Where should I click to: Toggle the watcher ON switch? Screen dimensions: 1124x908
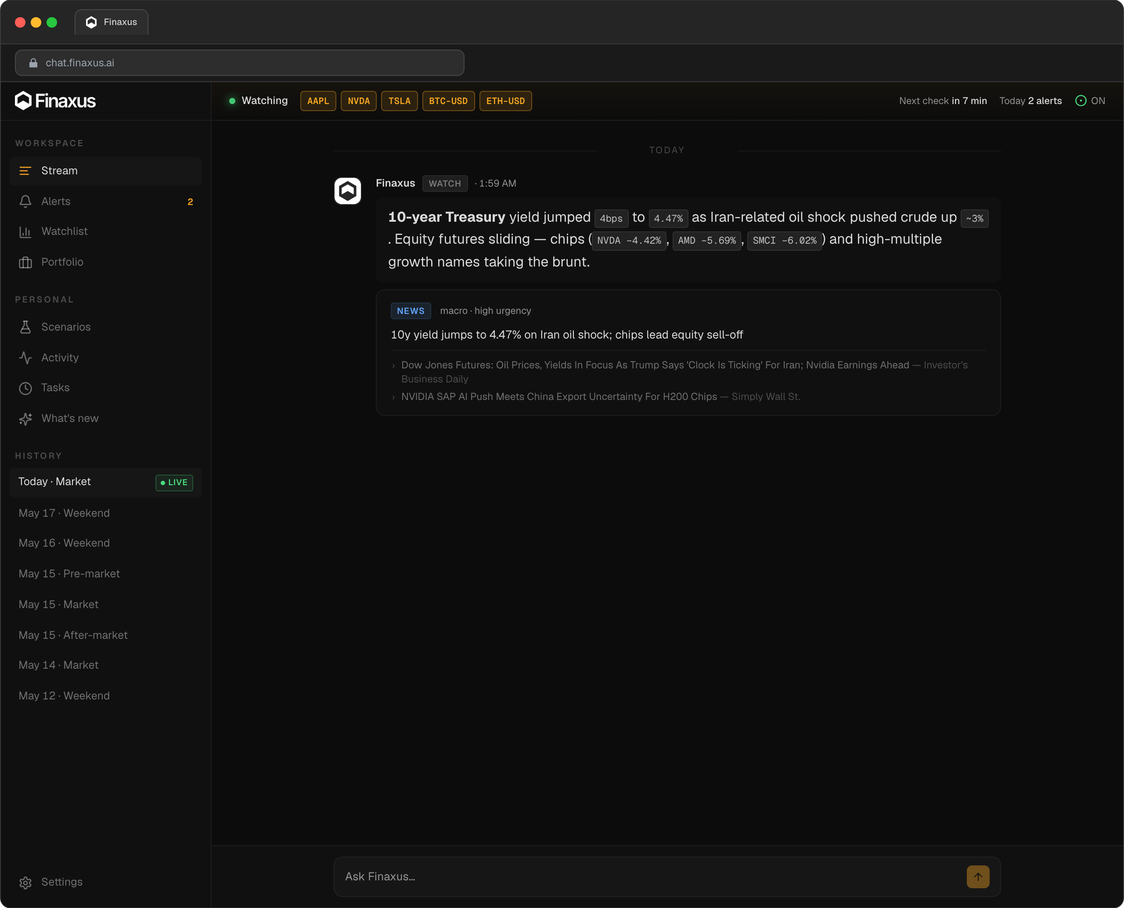tap(1090, 101)
